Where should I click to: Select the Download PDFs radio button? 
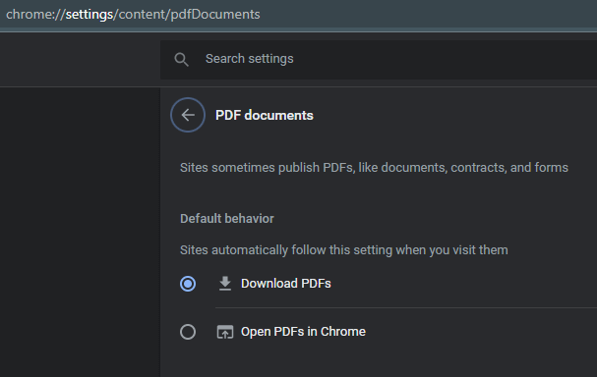click(x=188, y=284)
